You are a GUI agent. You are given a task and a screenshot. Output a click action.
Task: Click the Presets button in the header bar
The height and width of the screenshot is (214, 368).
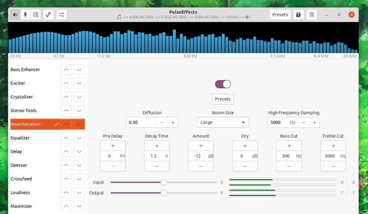tap(280, 14)
